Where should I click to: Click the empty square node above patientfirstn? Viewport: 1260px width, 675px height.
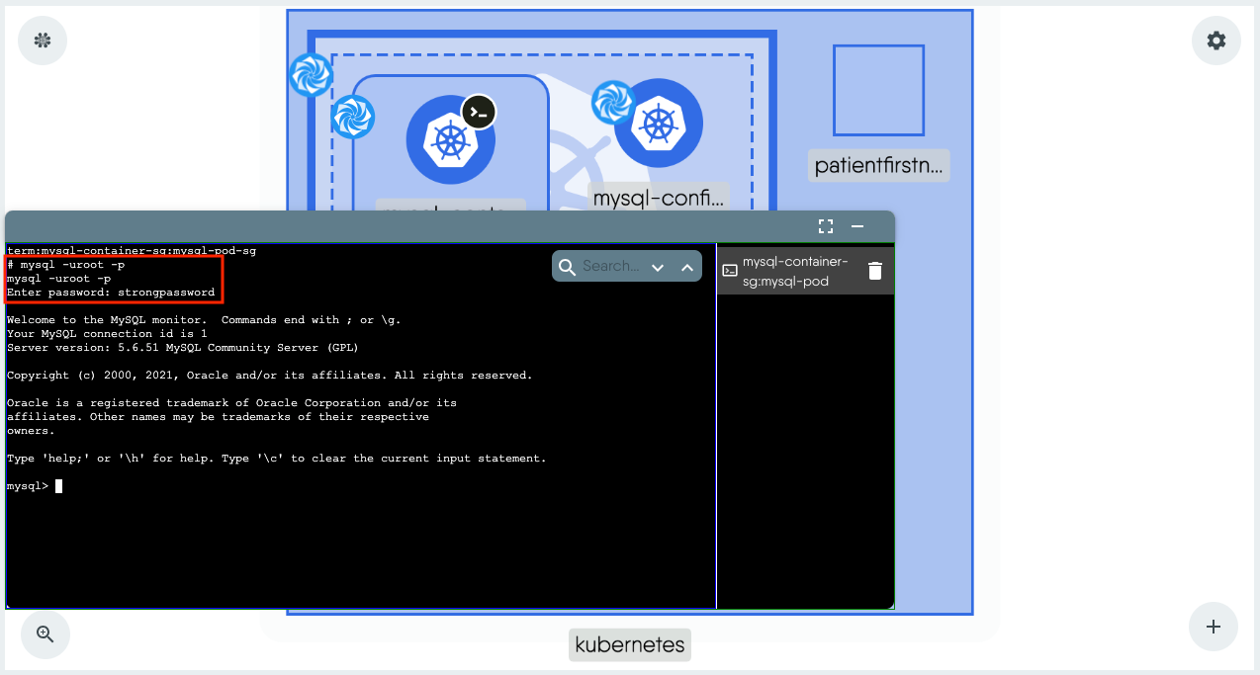click(x=878, y=89)
